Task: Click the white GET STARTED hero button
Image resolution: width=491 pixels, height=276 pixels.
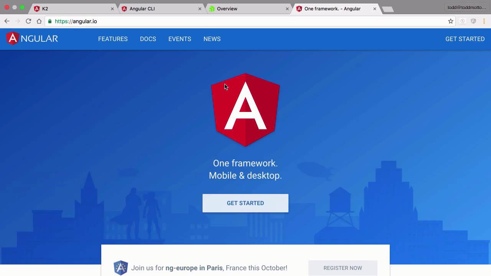Action: coord(245,203)
